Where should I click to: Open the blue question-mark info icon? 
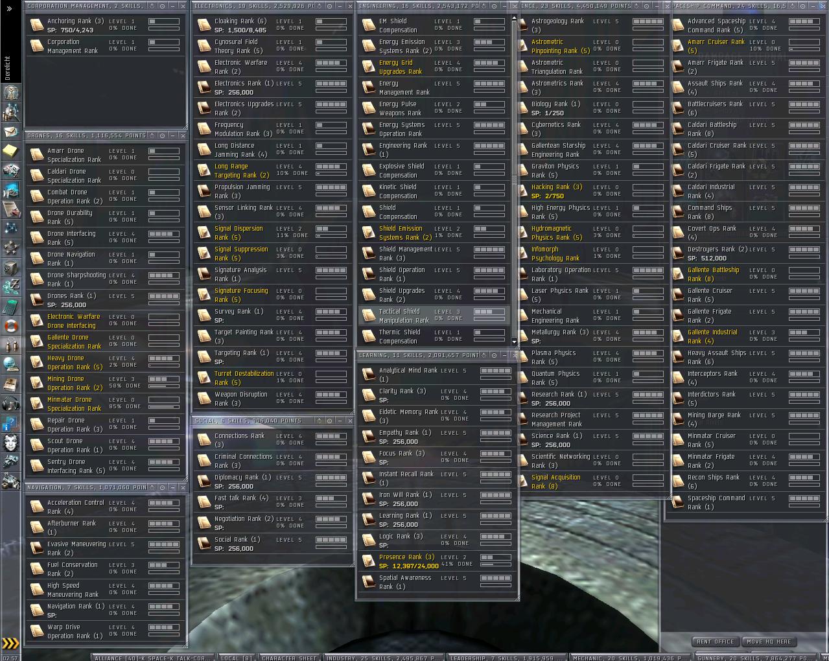10,423
